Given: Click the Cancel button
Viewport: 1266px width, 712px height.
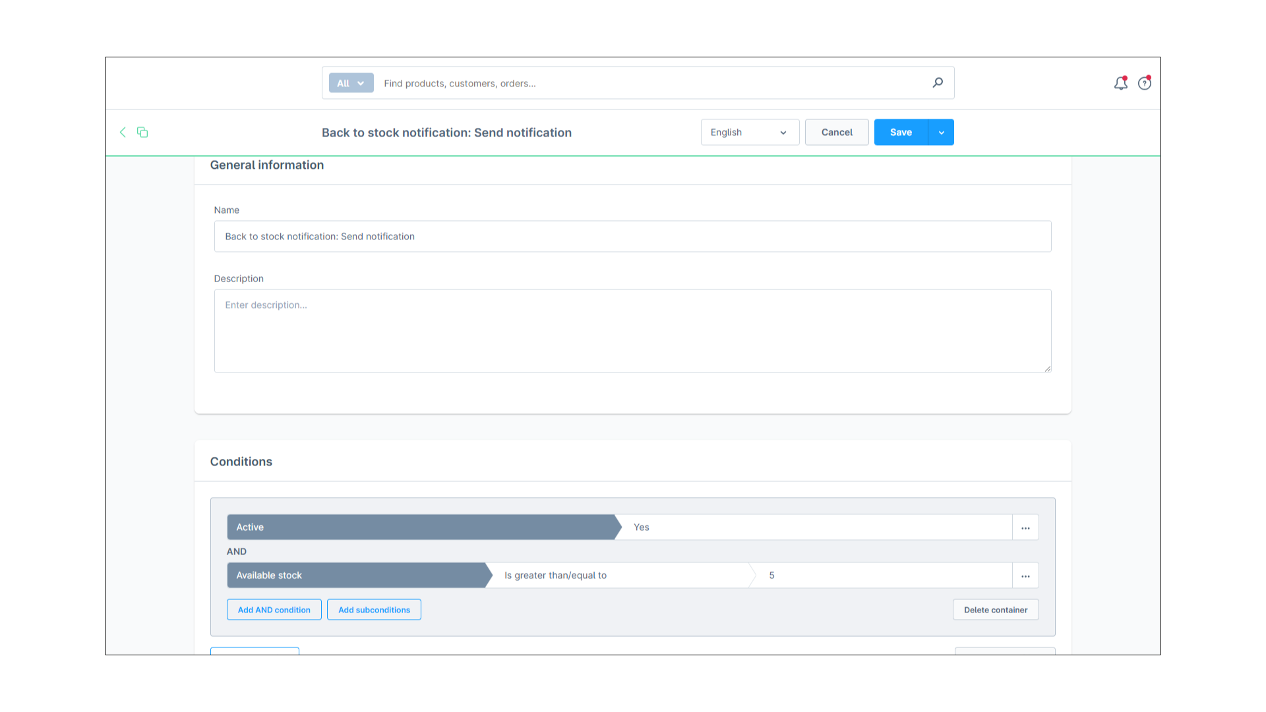Looking at the screenshot, I should pos(837,132).
